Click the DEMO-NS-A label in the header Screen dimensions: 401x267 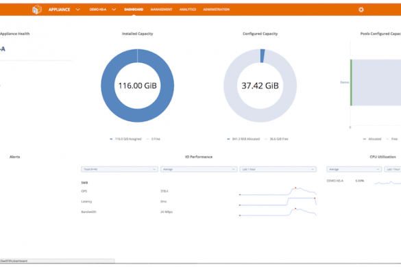[98, 10]
